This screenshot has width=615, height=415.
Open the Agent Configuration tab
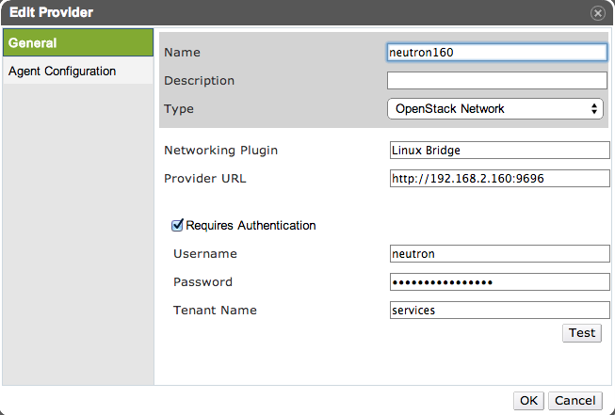(78, 71)
